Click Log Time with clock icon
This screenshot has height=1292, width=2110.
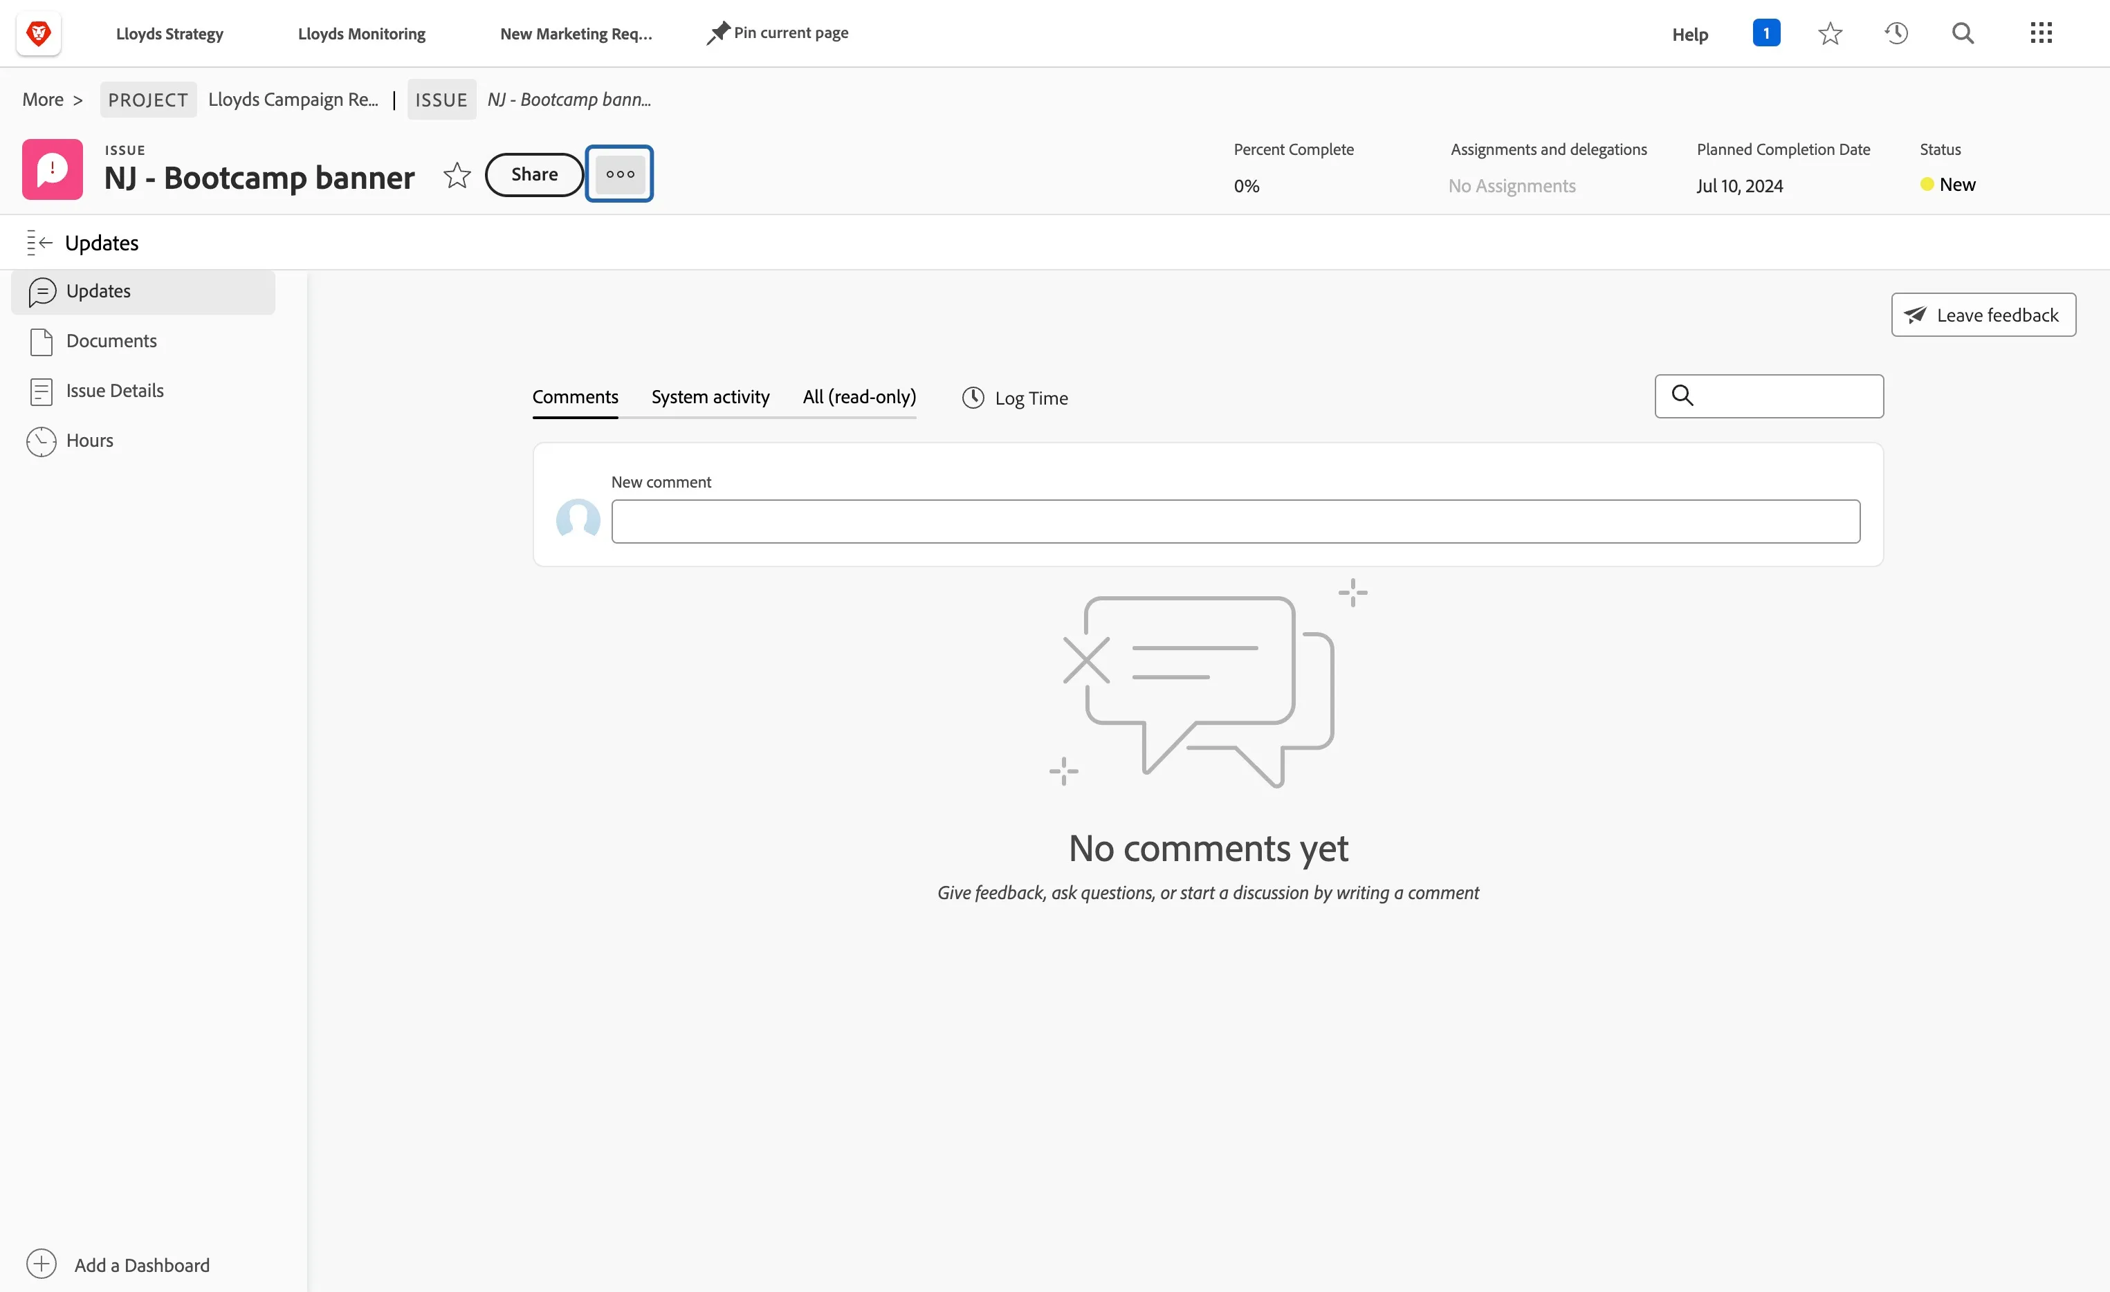(x=1015, y=398)
